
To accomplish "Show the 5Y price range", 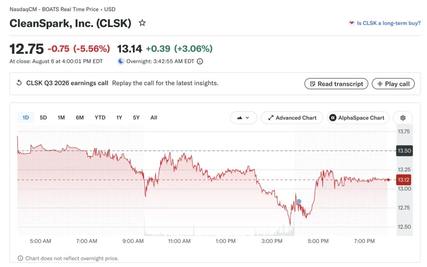I will pyautogui.click(x=136, y=117).
